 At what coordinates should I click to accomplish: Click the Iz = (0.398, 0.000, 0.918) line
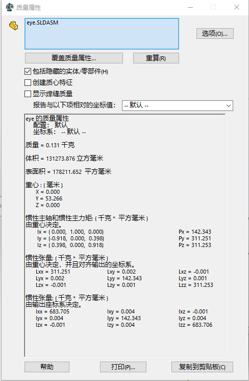[x=70, y=245]
